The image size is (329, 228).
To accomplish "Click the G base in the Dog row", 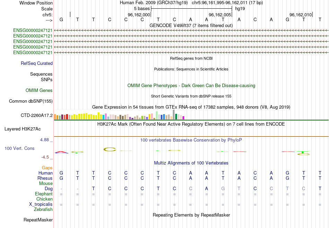I will (223, 189).
